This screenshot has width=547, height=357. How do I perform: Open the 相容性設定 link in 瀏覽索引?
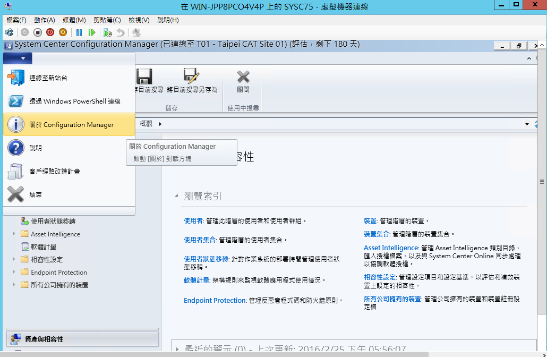coord(380,277)
